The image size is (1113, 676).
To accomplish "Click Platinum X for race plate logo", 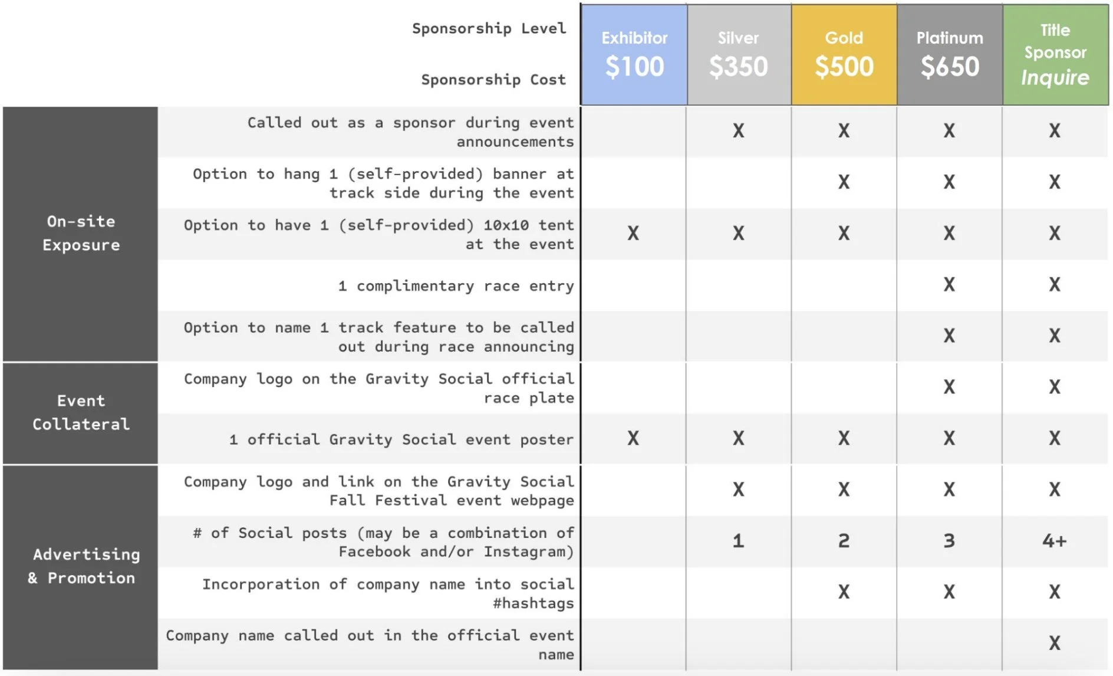I will (x=949, y=387).
